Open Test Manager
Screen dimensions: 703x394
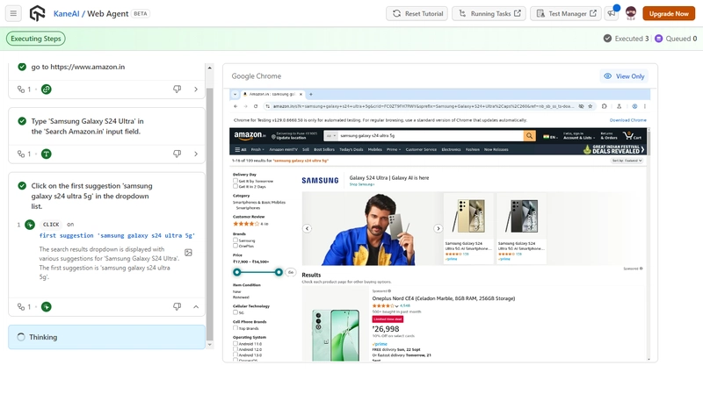567,13
